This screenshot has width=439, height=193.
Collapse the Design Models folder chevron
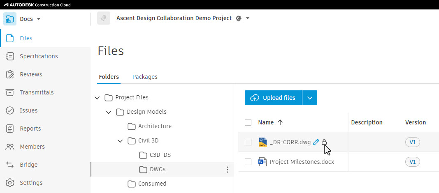click(109, 112)
